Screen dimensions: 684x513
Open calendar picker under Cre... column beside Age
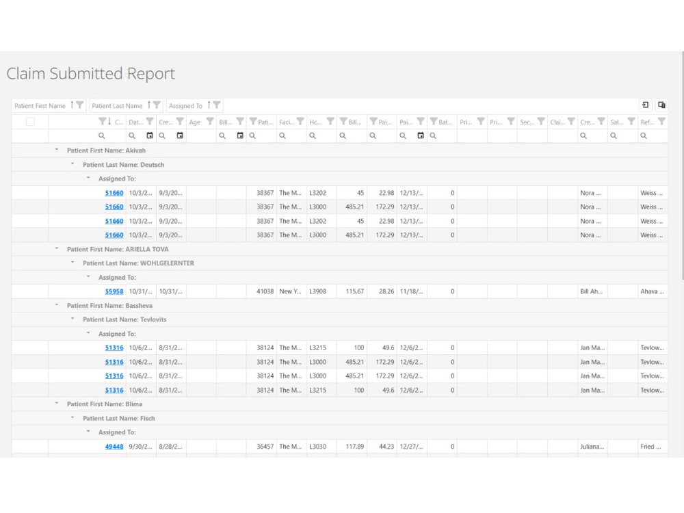180,135
